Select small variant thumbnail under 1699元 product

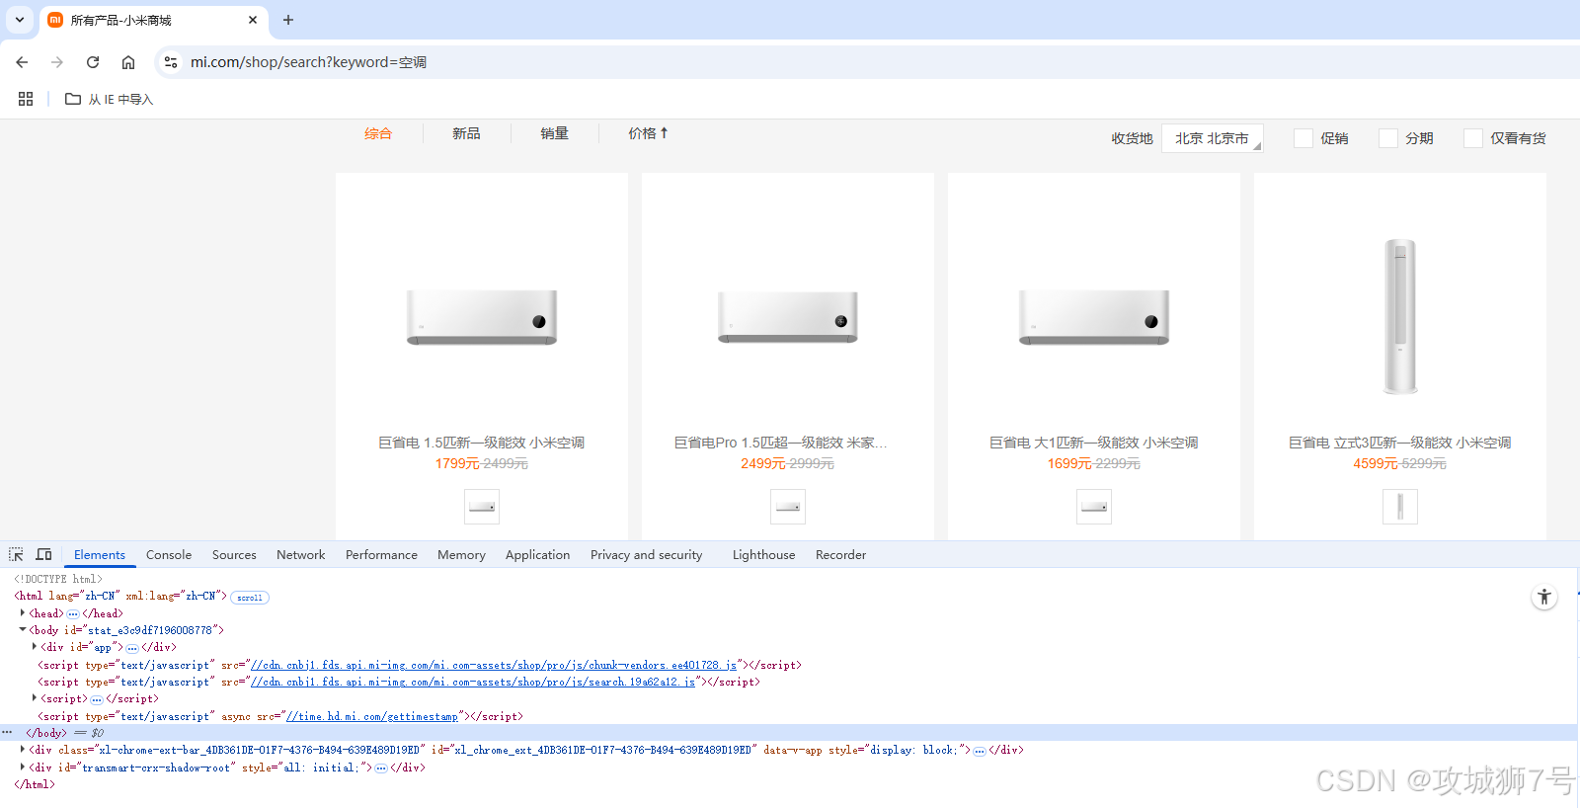[1094, 507]
